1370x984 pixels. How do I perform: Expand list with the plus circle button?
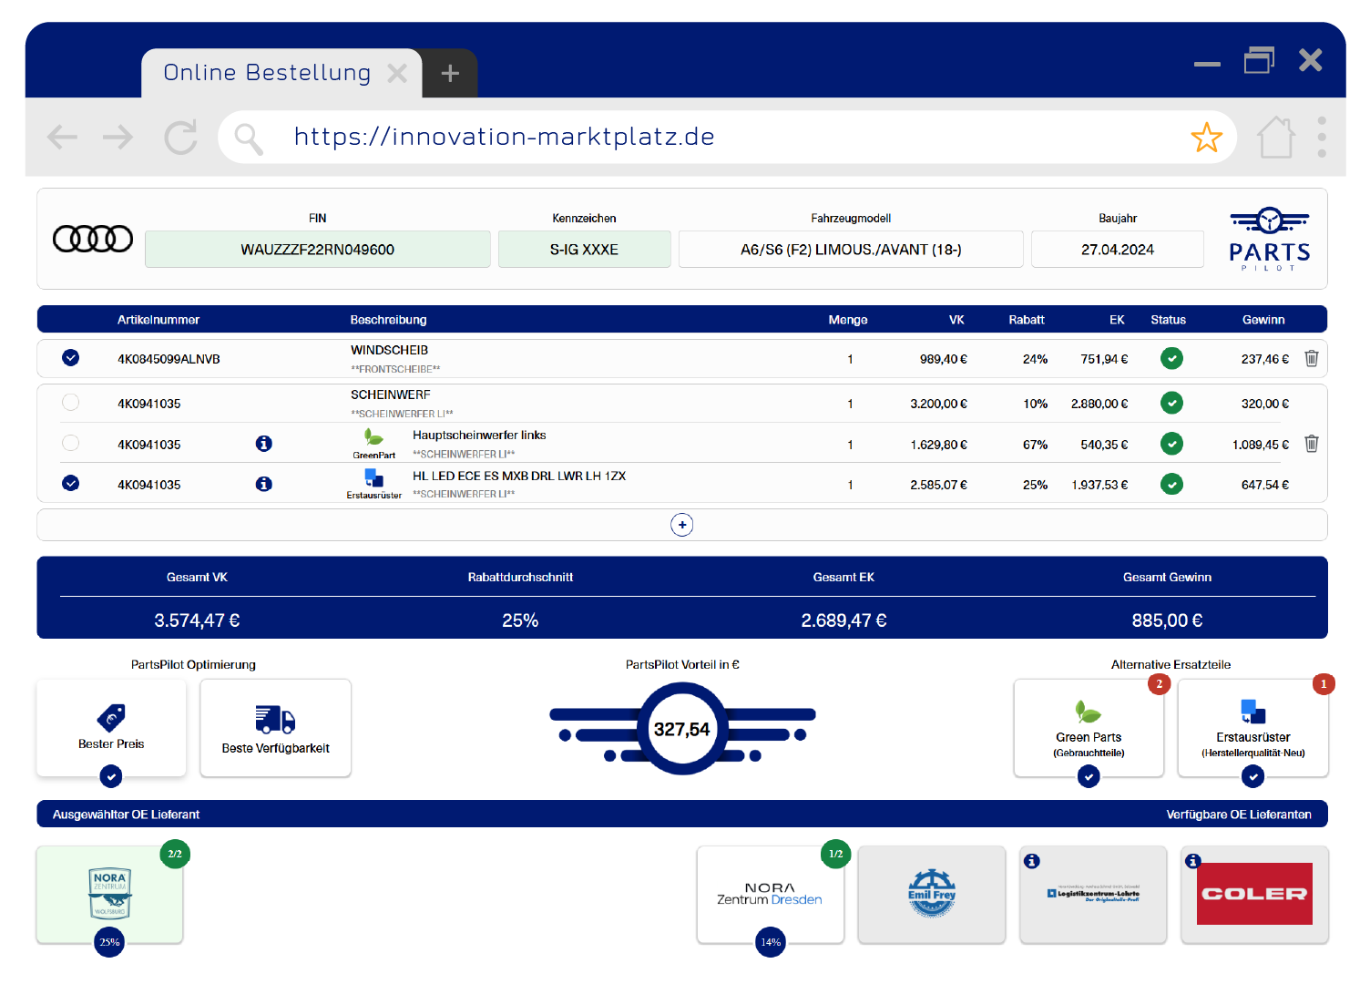(681, 525)
